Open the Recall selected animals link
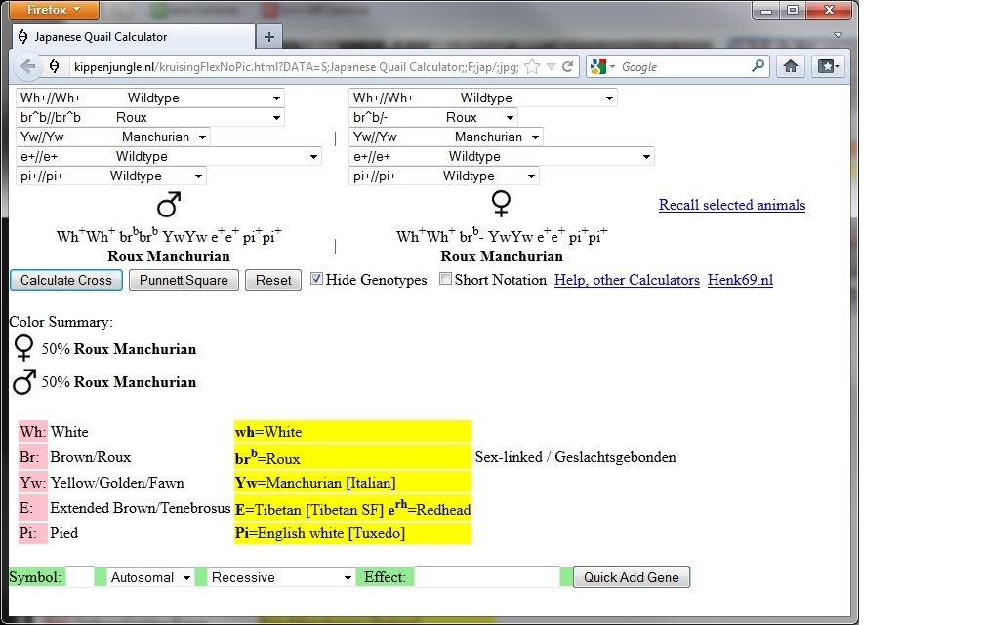984x625 pixels. click(x=731, y=205)
